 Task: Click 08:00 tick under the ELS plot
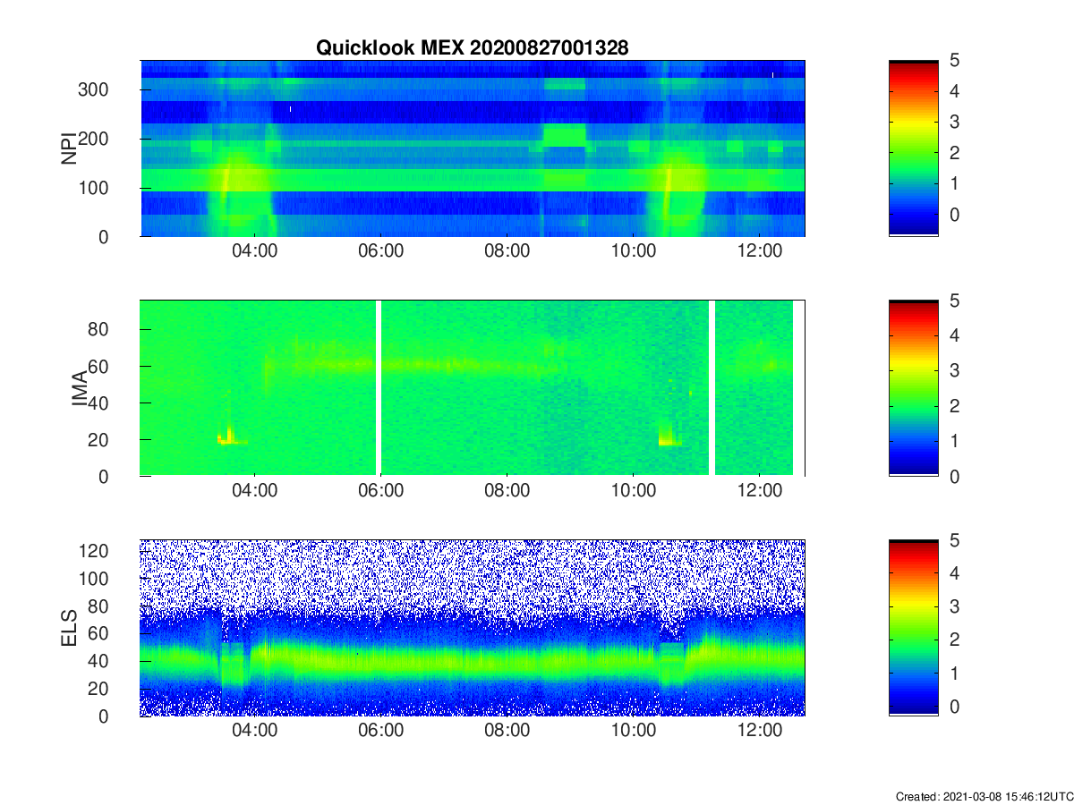pos(507,732)
